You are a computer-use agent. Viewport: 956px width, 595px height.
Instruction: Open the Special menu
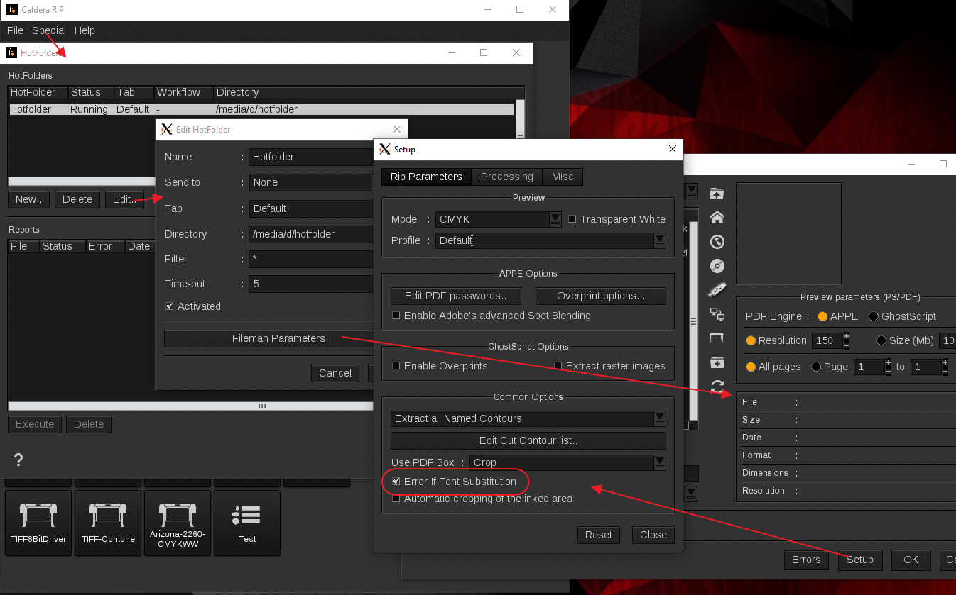click(x=49, y=30)
